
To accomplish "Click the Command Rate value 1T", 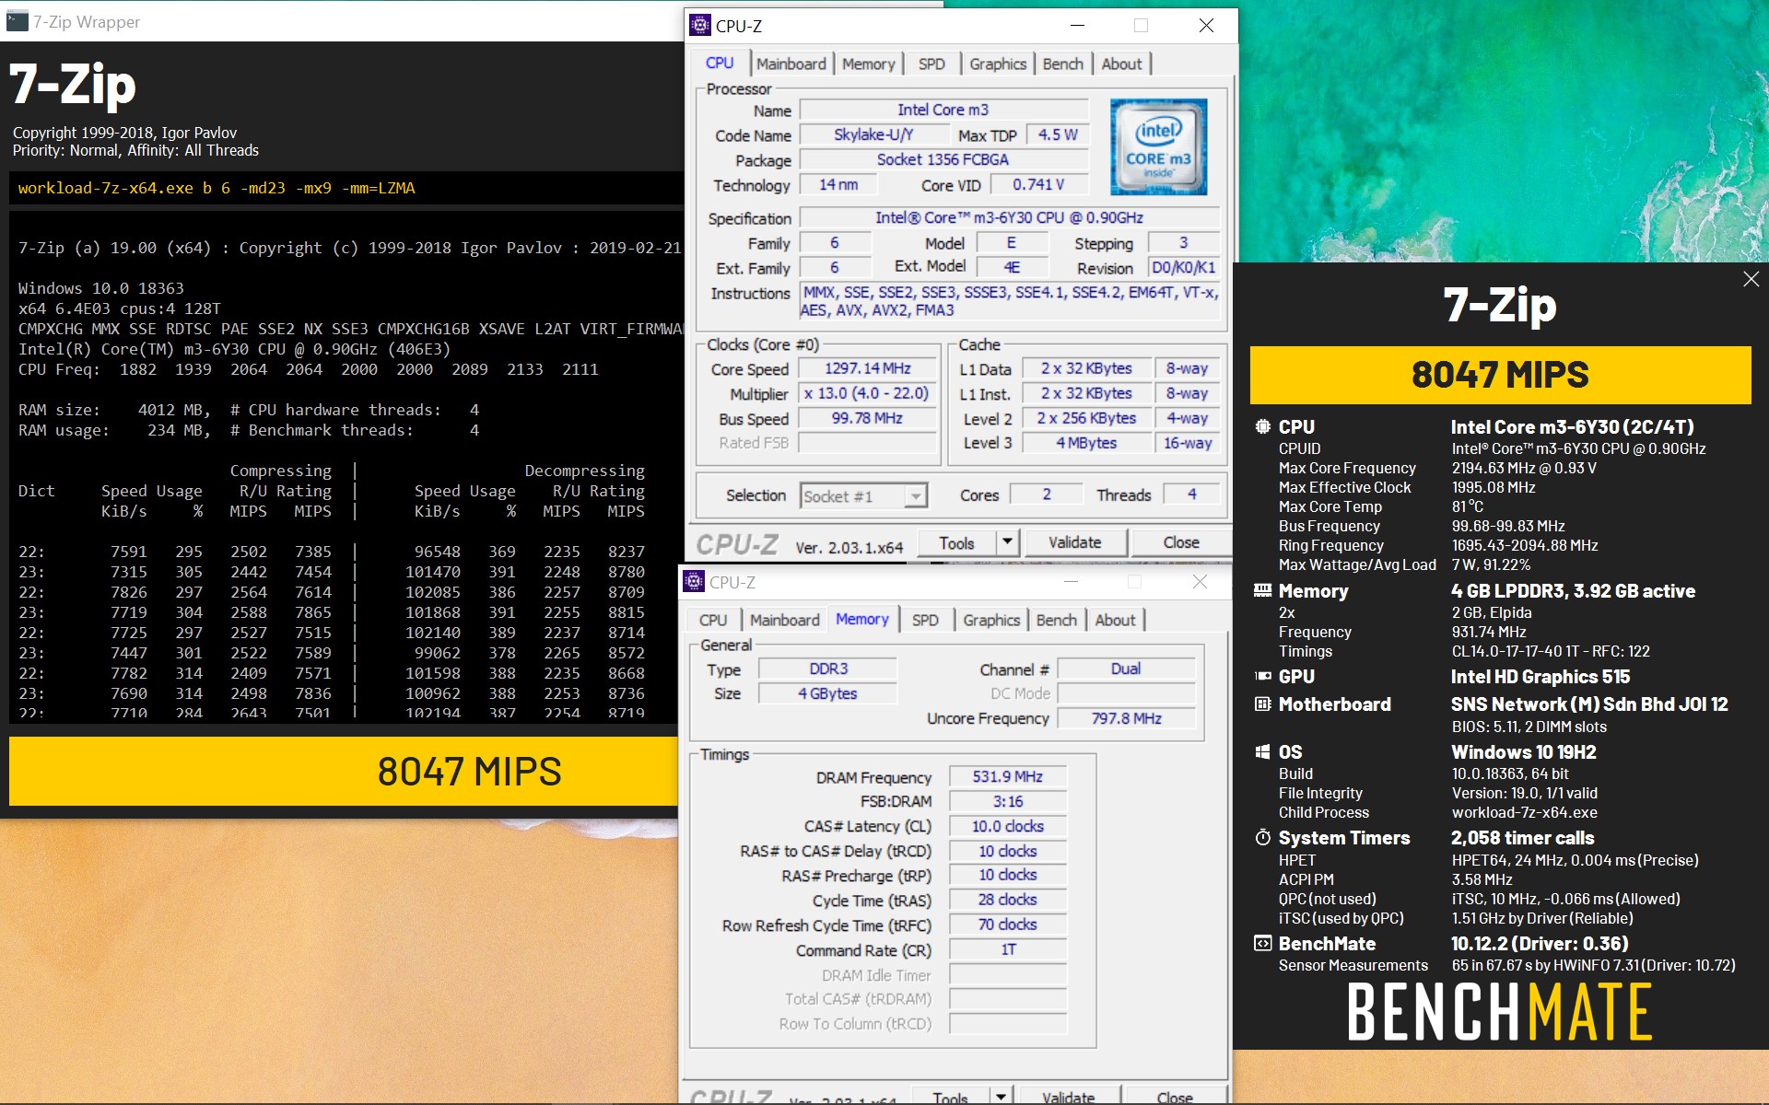I will pyautogui.click(x=1008, y=949).
